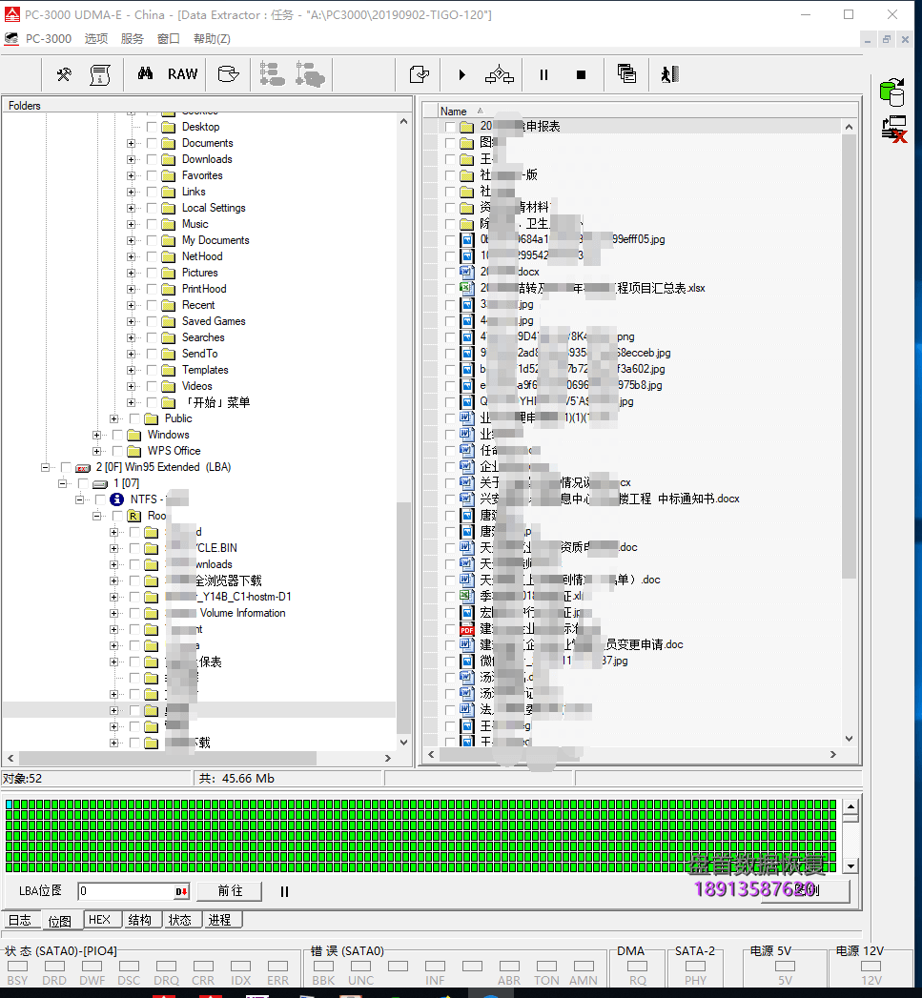Click the red arrow in LBA input field
Viewport: 922px width, 998px height.
pyautogui.click(x=181, y=891)
